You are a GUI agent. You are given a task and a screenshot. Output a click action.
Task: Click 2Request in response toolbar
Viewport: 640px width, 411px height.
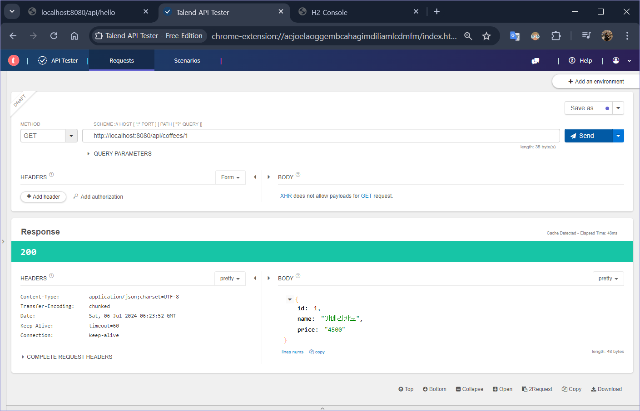pyautogui.click(x=537, y=389)
